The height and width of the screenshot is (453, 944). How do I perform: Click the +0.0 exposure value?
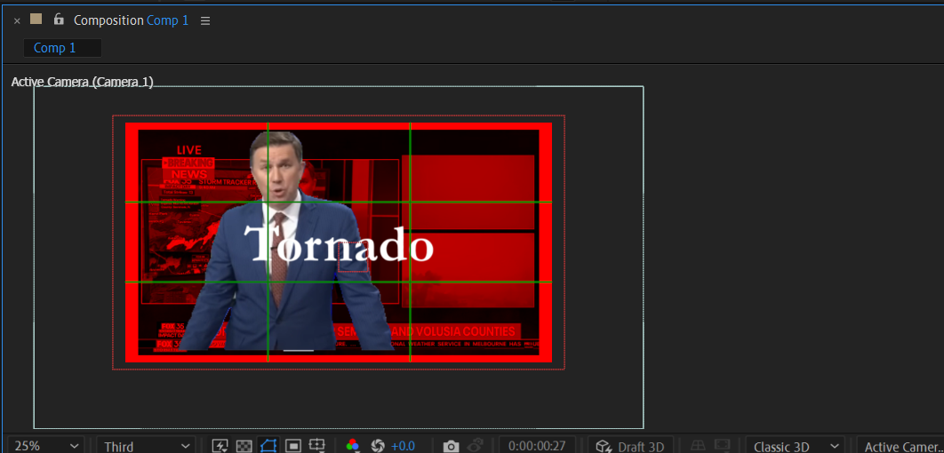click(x=403, y=447)
